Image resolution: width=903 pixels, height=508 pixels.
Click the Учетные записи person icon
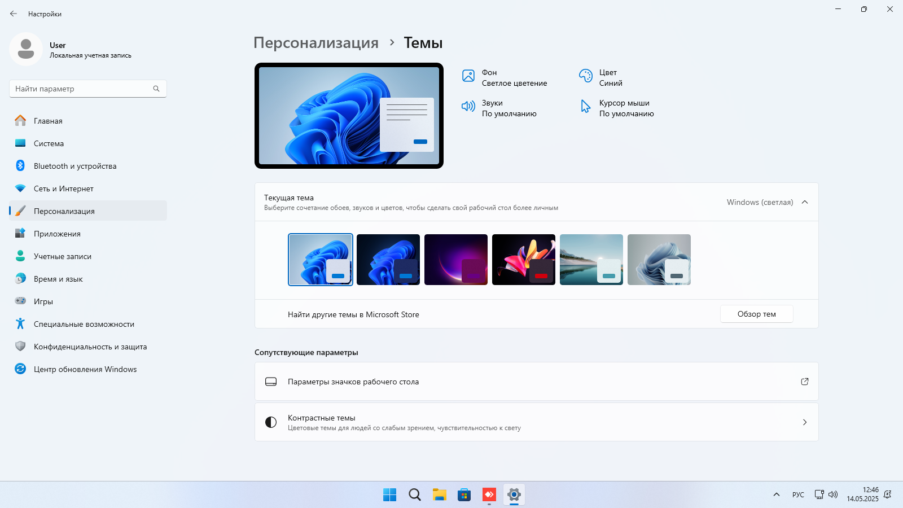tap(20, 256)
